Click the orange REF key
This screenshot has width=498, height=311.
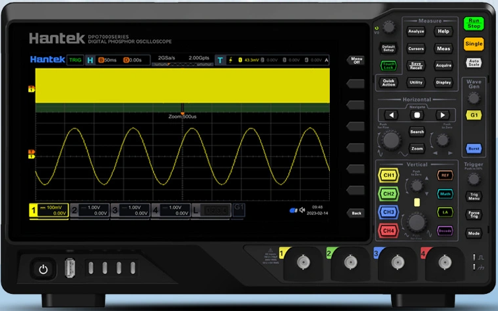click(x=445, y=175)
